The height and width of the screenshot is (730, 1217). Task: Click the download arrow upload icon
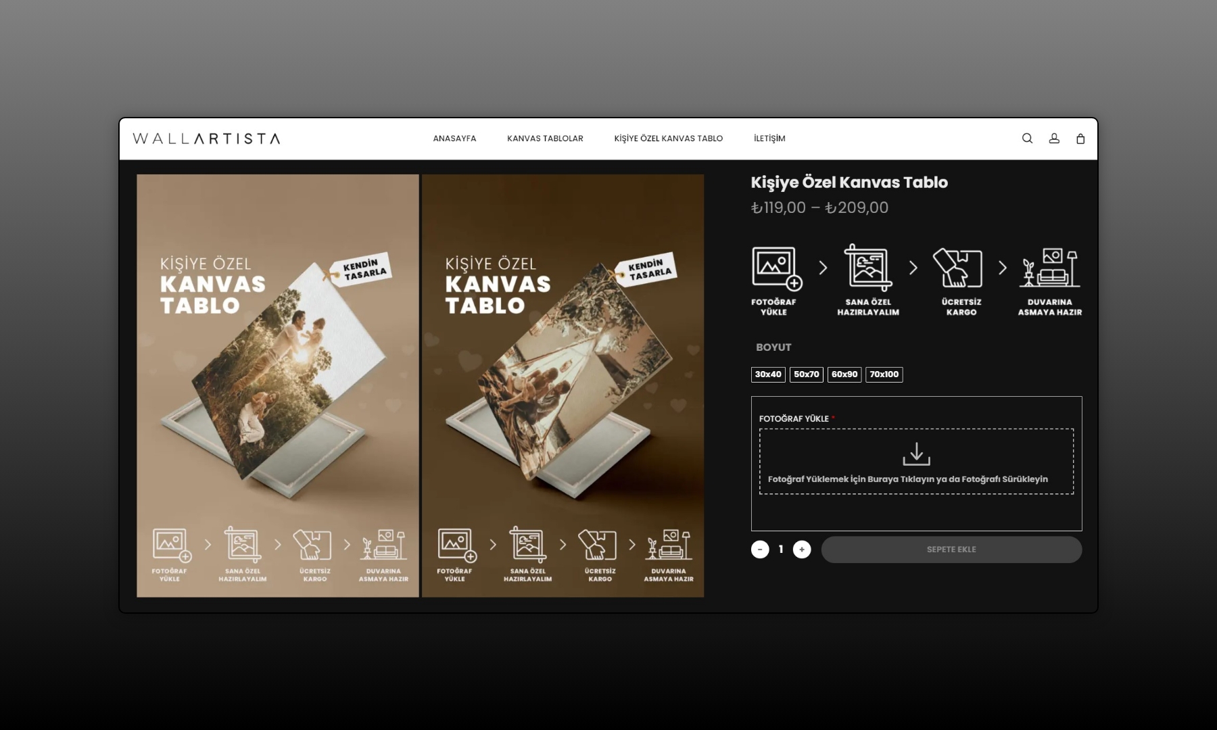pos(916,454)
